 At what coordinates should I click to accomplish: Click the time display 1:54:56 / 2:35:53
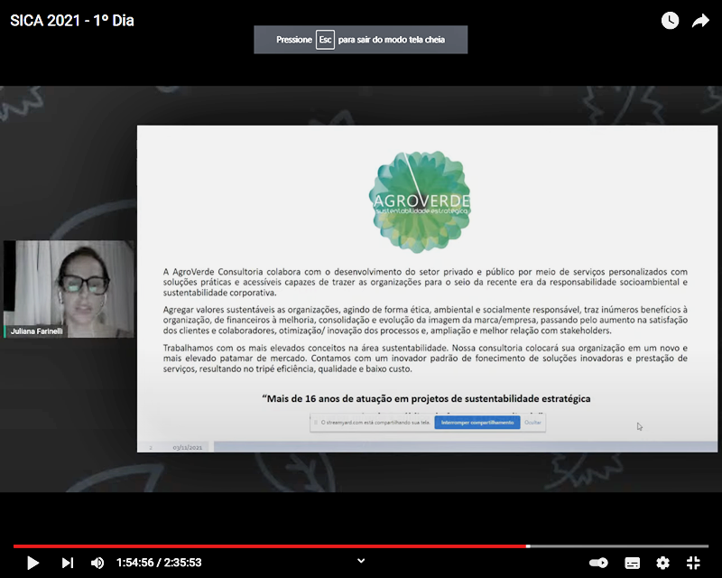[159, 563]
